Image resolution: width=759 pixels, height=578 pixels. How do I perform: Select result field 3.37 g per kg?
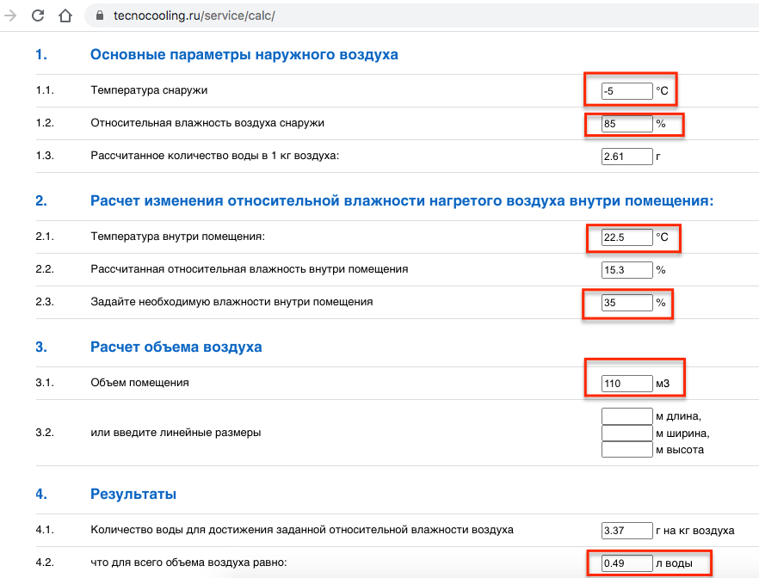click(x=626, y=531)
